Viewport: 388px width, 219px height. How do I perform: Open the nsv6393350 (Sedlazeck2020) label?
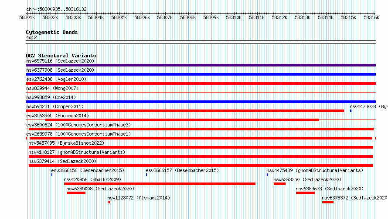coord(307,179)
